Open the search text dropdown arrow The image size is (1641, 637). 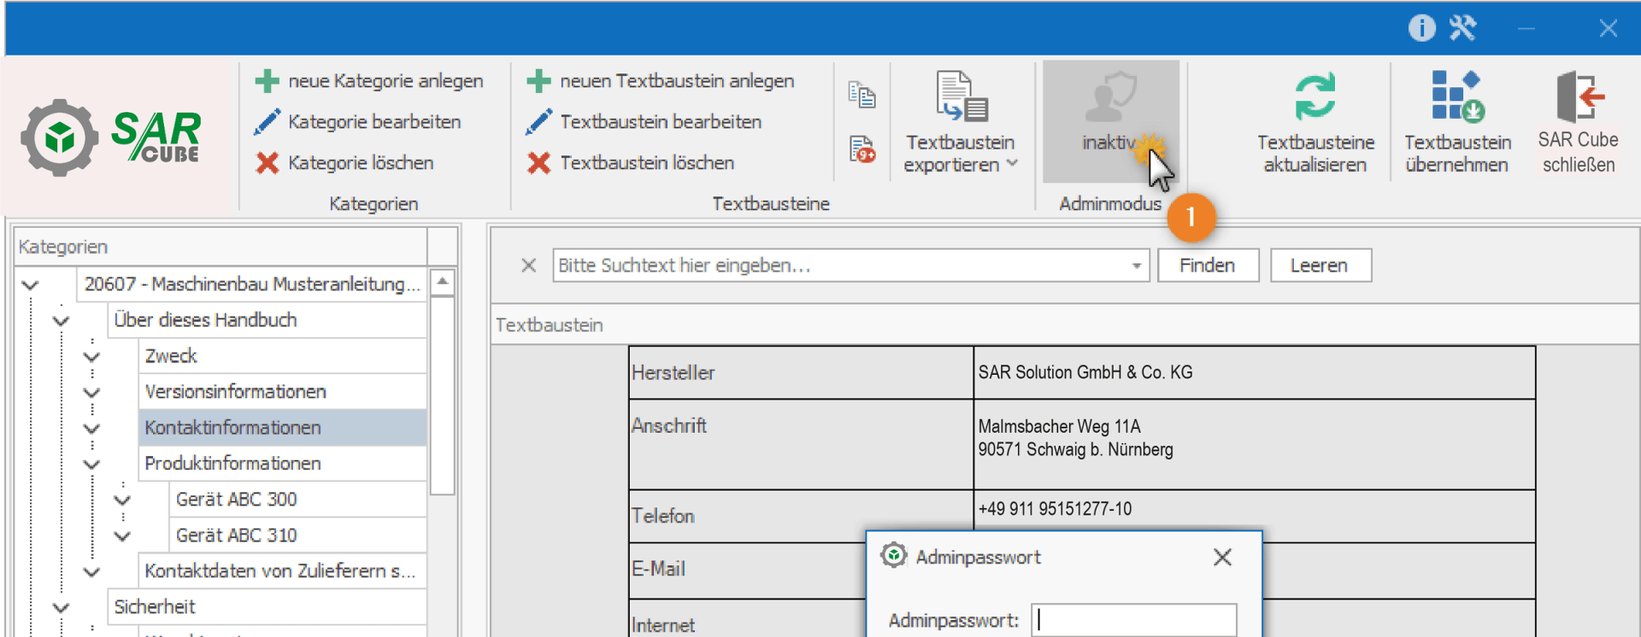(x=1136, y=266)
